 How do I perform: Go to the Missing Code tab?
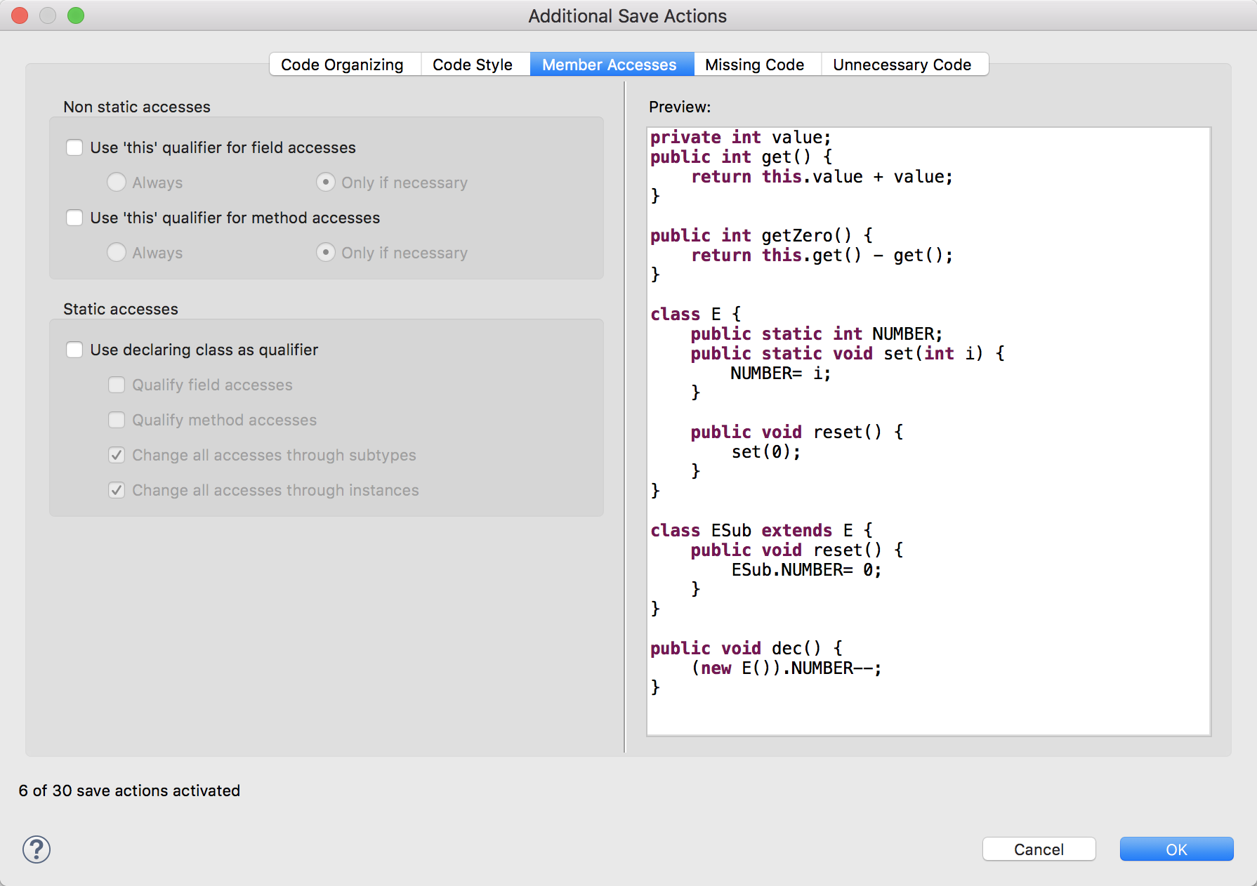coord(754,65)
